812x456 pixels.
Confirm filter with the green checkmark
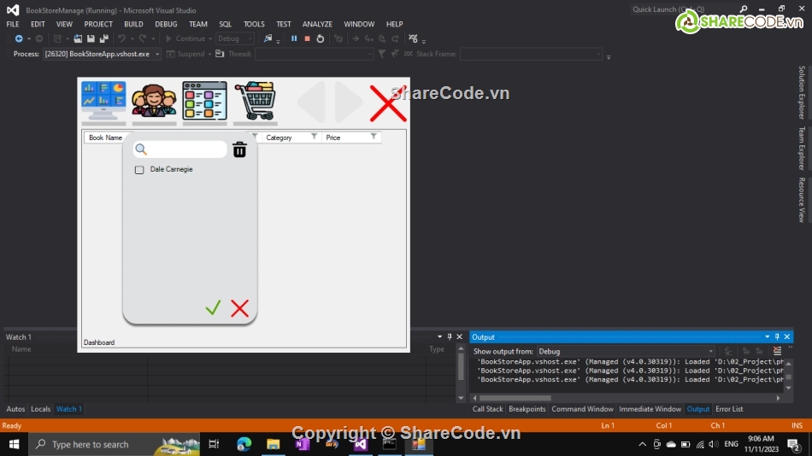213,307
